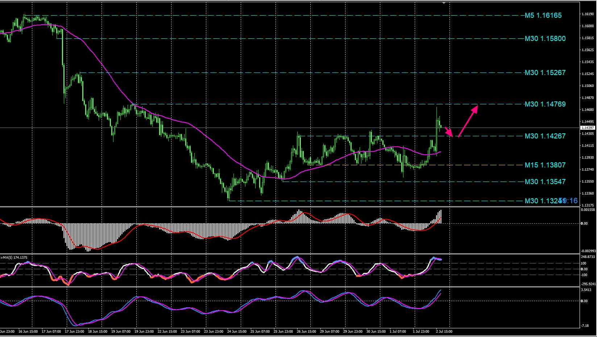Click the 1 Jul 23:00 time label
Image resolution: width=597 pixels, height=337 pixels.
421,332
